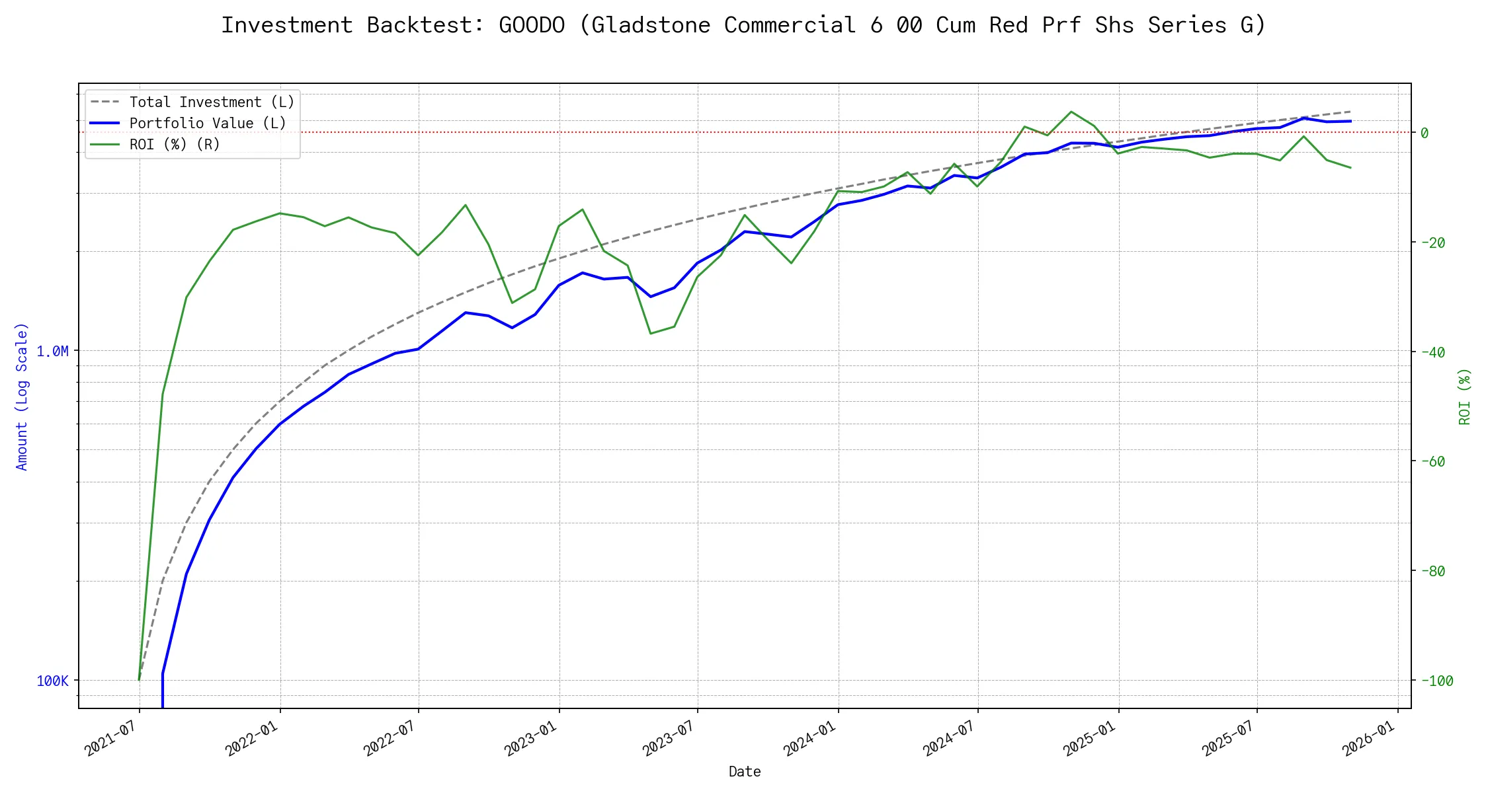Click the Amount (Log Scale) axis title

(x=22, y=397)
